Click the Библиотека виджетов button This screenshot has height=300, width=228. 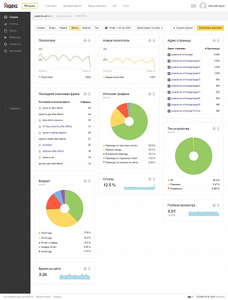210,28
